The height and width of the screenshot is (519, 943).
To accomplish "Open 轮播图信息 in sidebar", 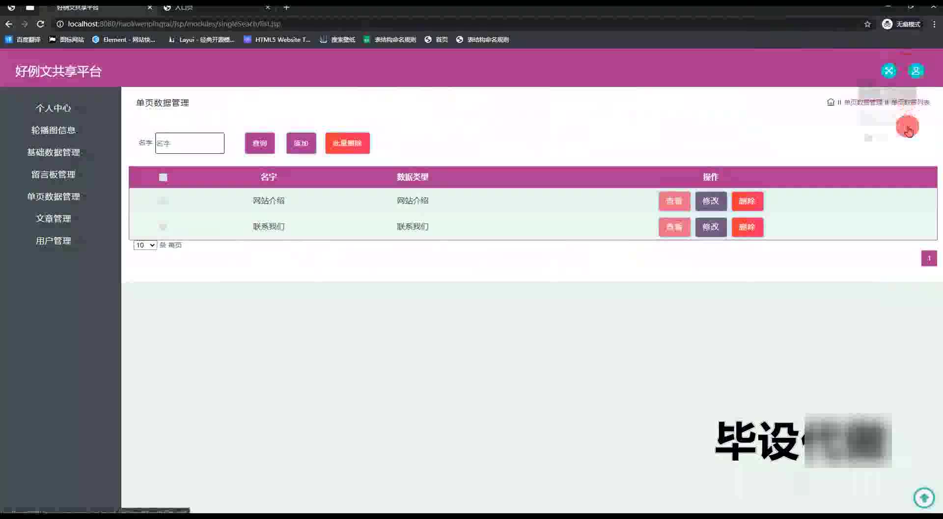I will tap(53, 130).
